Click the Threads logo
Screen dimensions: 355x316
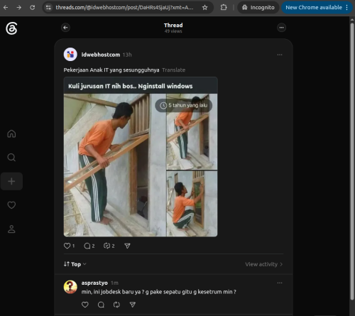[x=11, y=28]
